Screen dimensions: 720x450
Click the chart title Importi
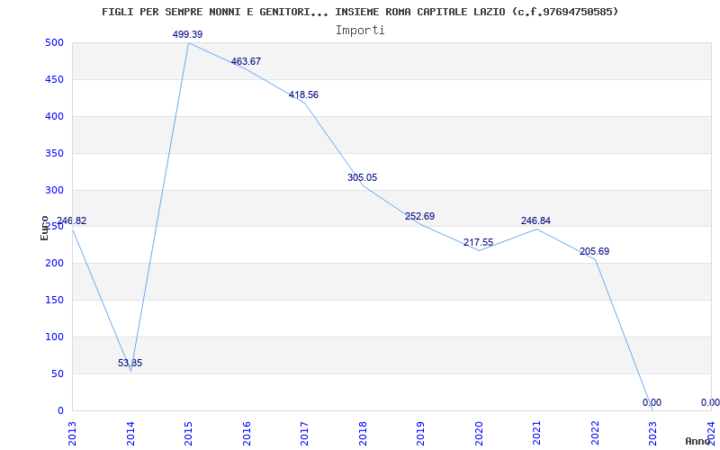360,31
